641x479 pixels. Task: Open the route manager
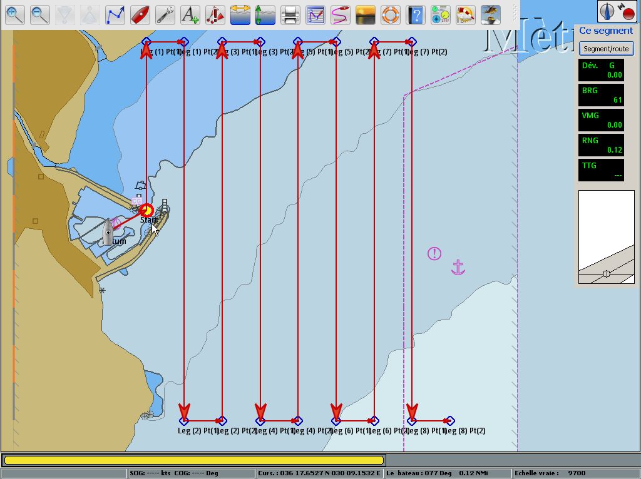(315, 15)
